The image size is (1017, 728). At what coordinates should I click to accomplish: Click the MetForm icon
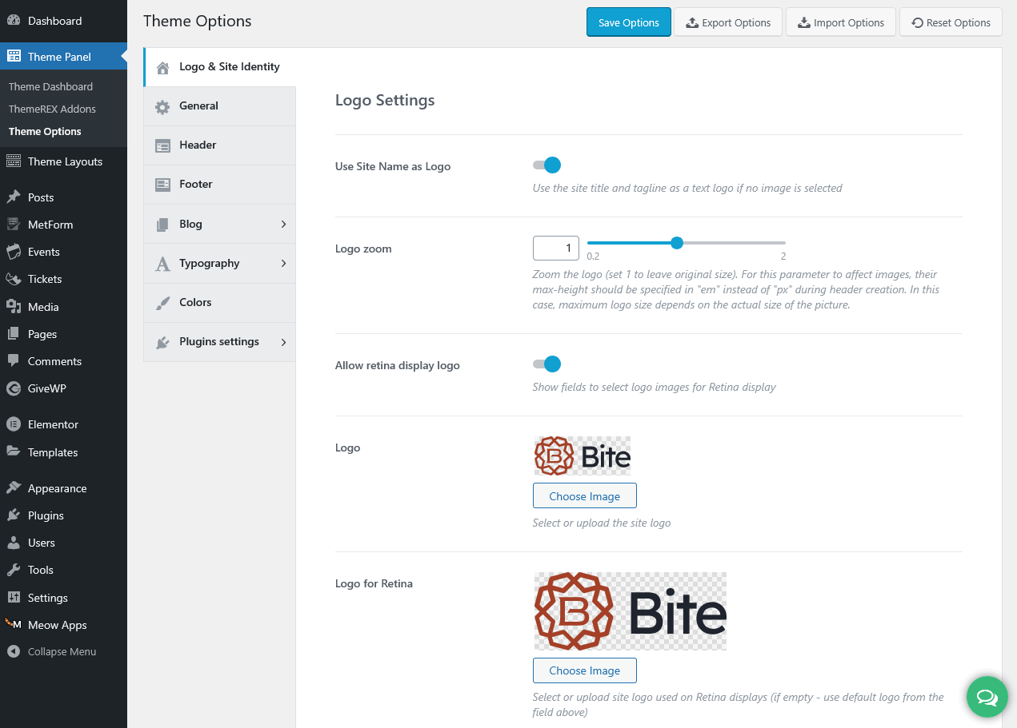(14, 225)
